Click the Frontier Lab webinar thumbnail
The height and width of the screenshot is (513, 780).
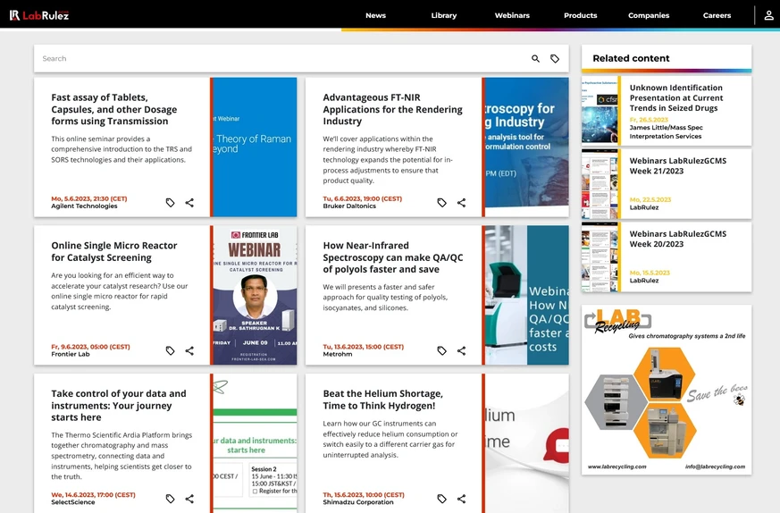tap(255, 295)
